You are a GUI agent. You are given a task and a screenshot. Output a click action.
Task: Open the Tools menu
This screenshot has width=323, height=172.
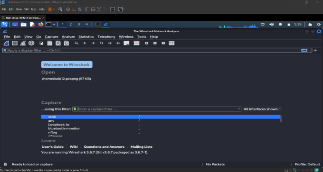click(142, 37)
